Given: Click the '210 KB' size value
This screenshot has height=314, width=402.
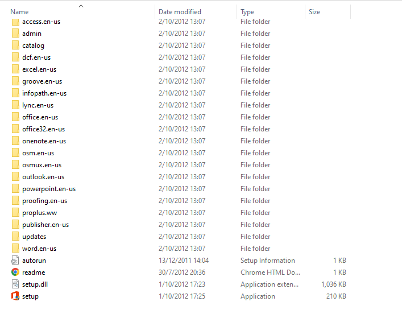Looking at the screenshot, I should pos(336,296).
